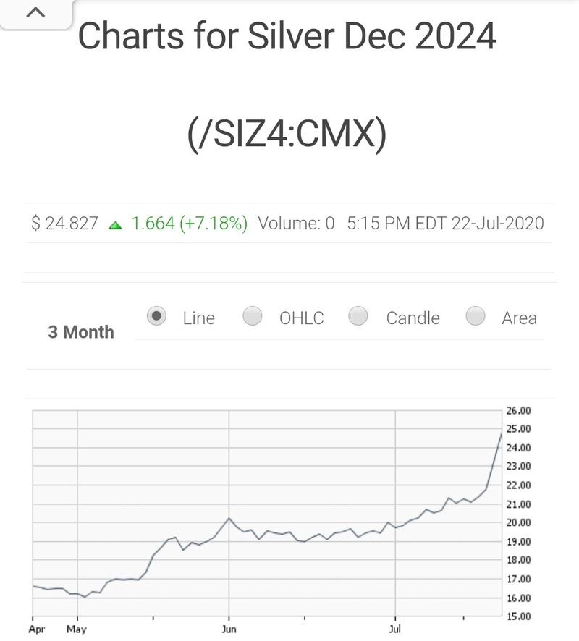Click the May label on the chart axis

76,629
